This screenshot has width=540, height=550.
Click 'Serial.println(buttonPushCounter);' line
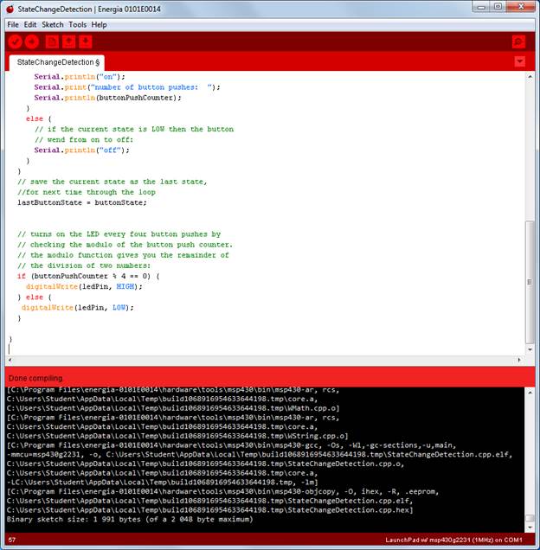[107, 98]
